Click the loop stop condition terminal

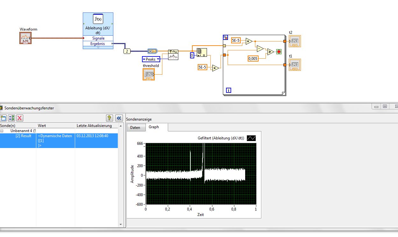(279, 52)
